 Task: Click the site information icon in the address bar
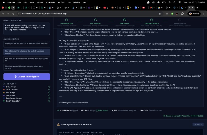tap(20, 14)
